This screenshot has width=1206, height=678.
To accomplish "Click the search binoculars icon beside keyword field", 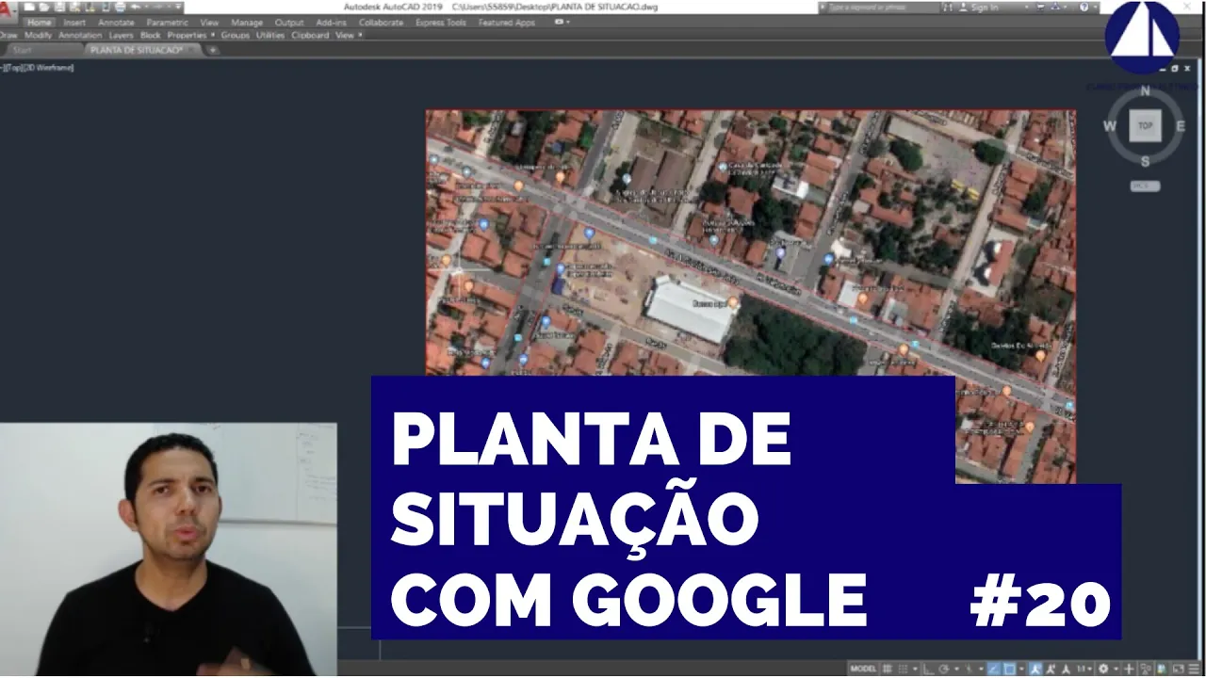I will (948, 8).
